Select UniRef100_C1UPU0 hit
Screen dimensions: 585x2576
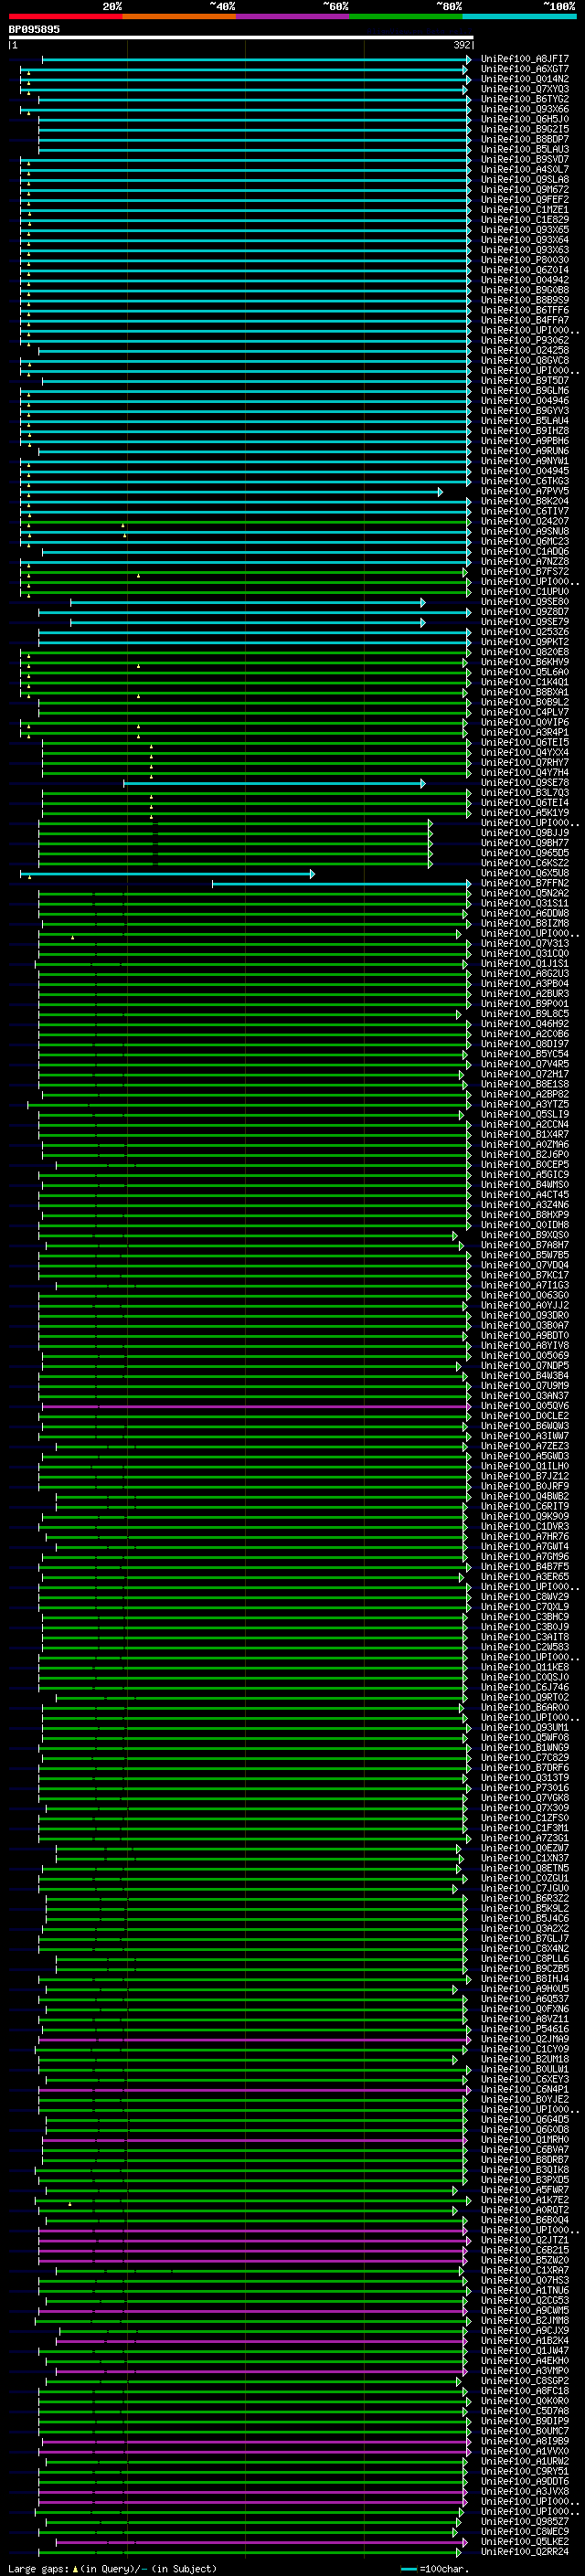525,592
